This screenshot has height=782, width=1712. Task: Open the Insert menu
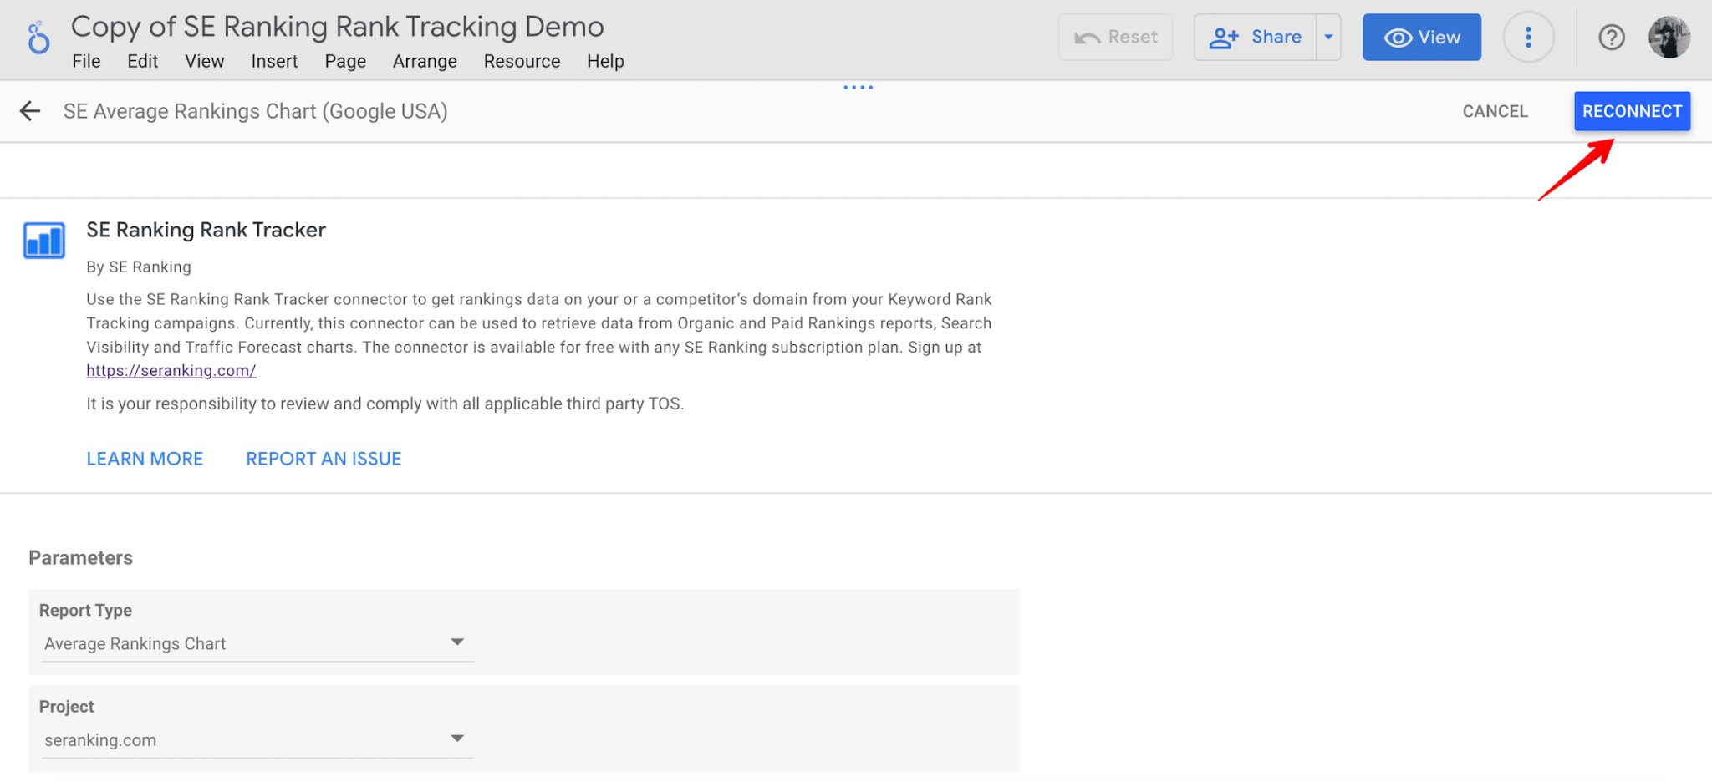pyautogui.click(x=274, y=61)
